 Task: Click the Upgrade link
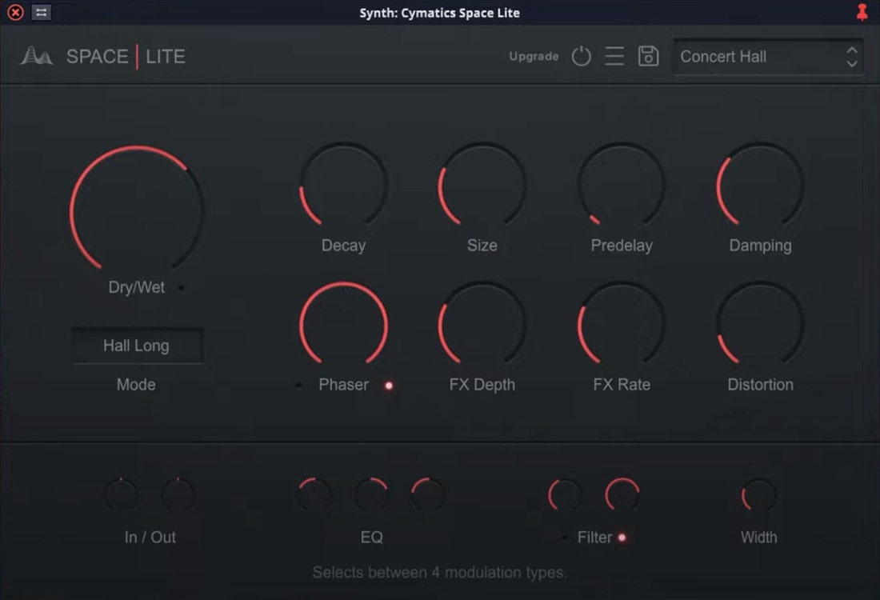[x=533, y=57]
